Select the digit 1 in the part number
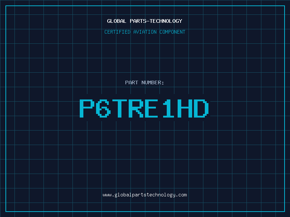Screen dimensions: 290x217 point(169,109)
